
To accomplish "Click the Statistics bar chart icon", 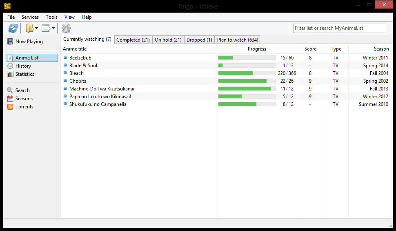I will [10, 74].
